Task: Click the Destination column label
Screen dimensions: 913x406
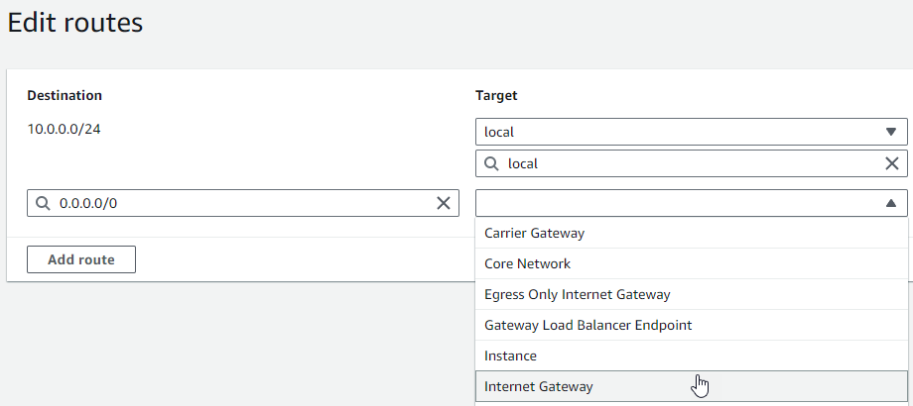Action: click(x=65, y=96)
